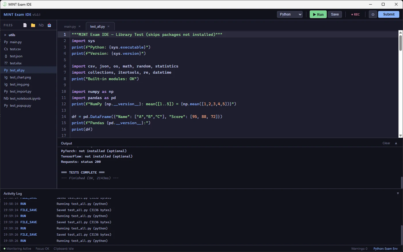
Task: Click the Nb icon next to test_notebook.ipynb
Action: (6, 99)
